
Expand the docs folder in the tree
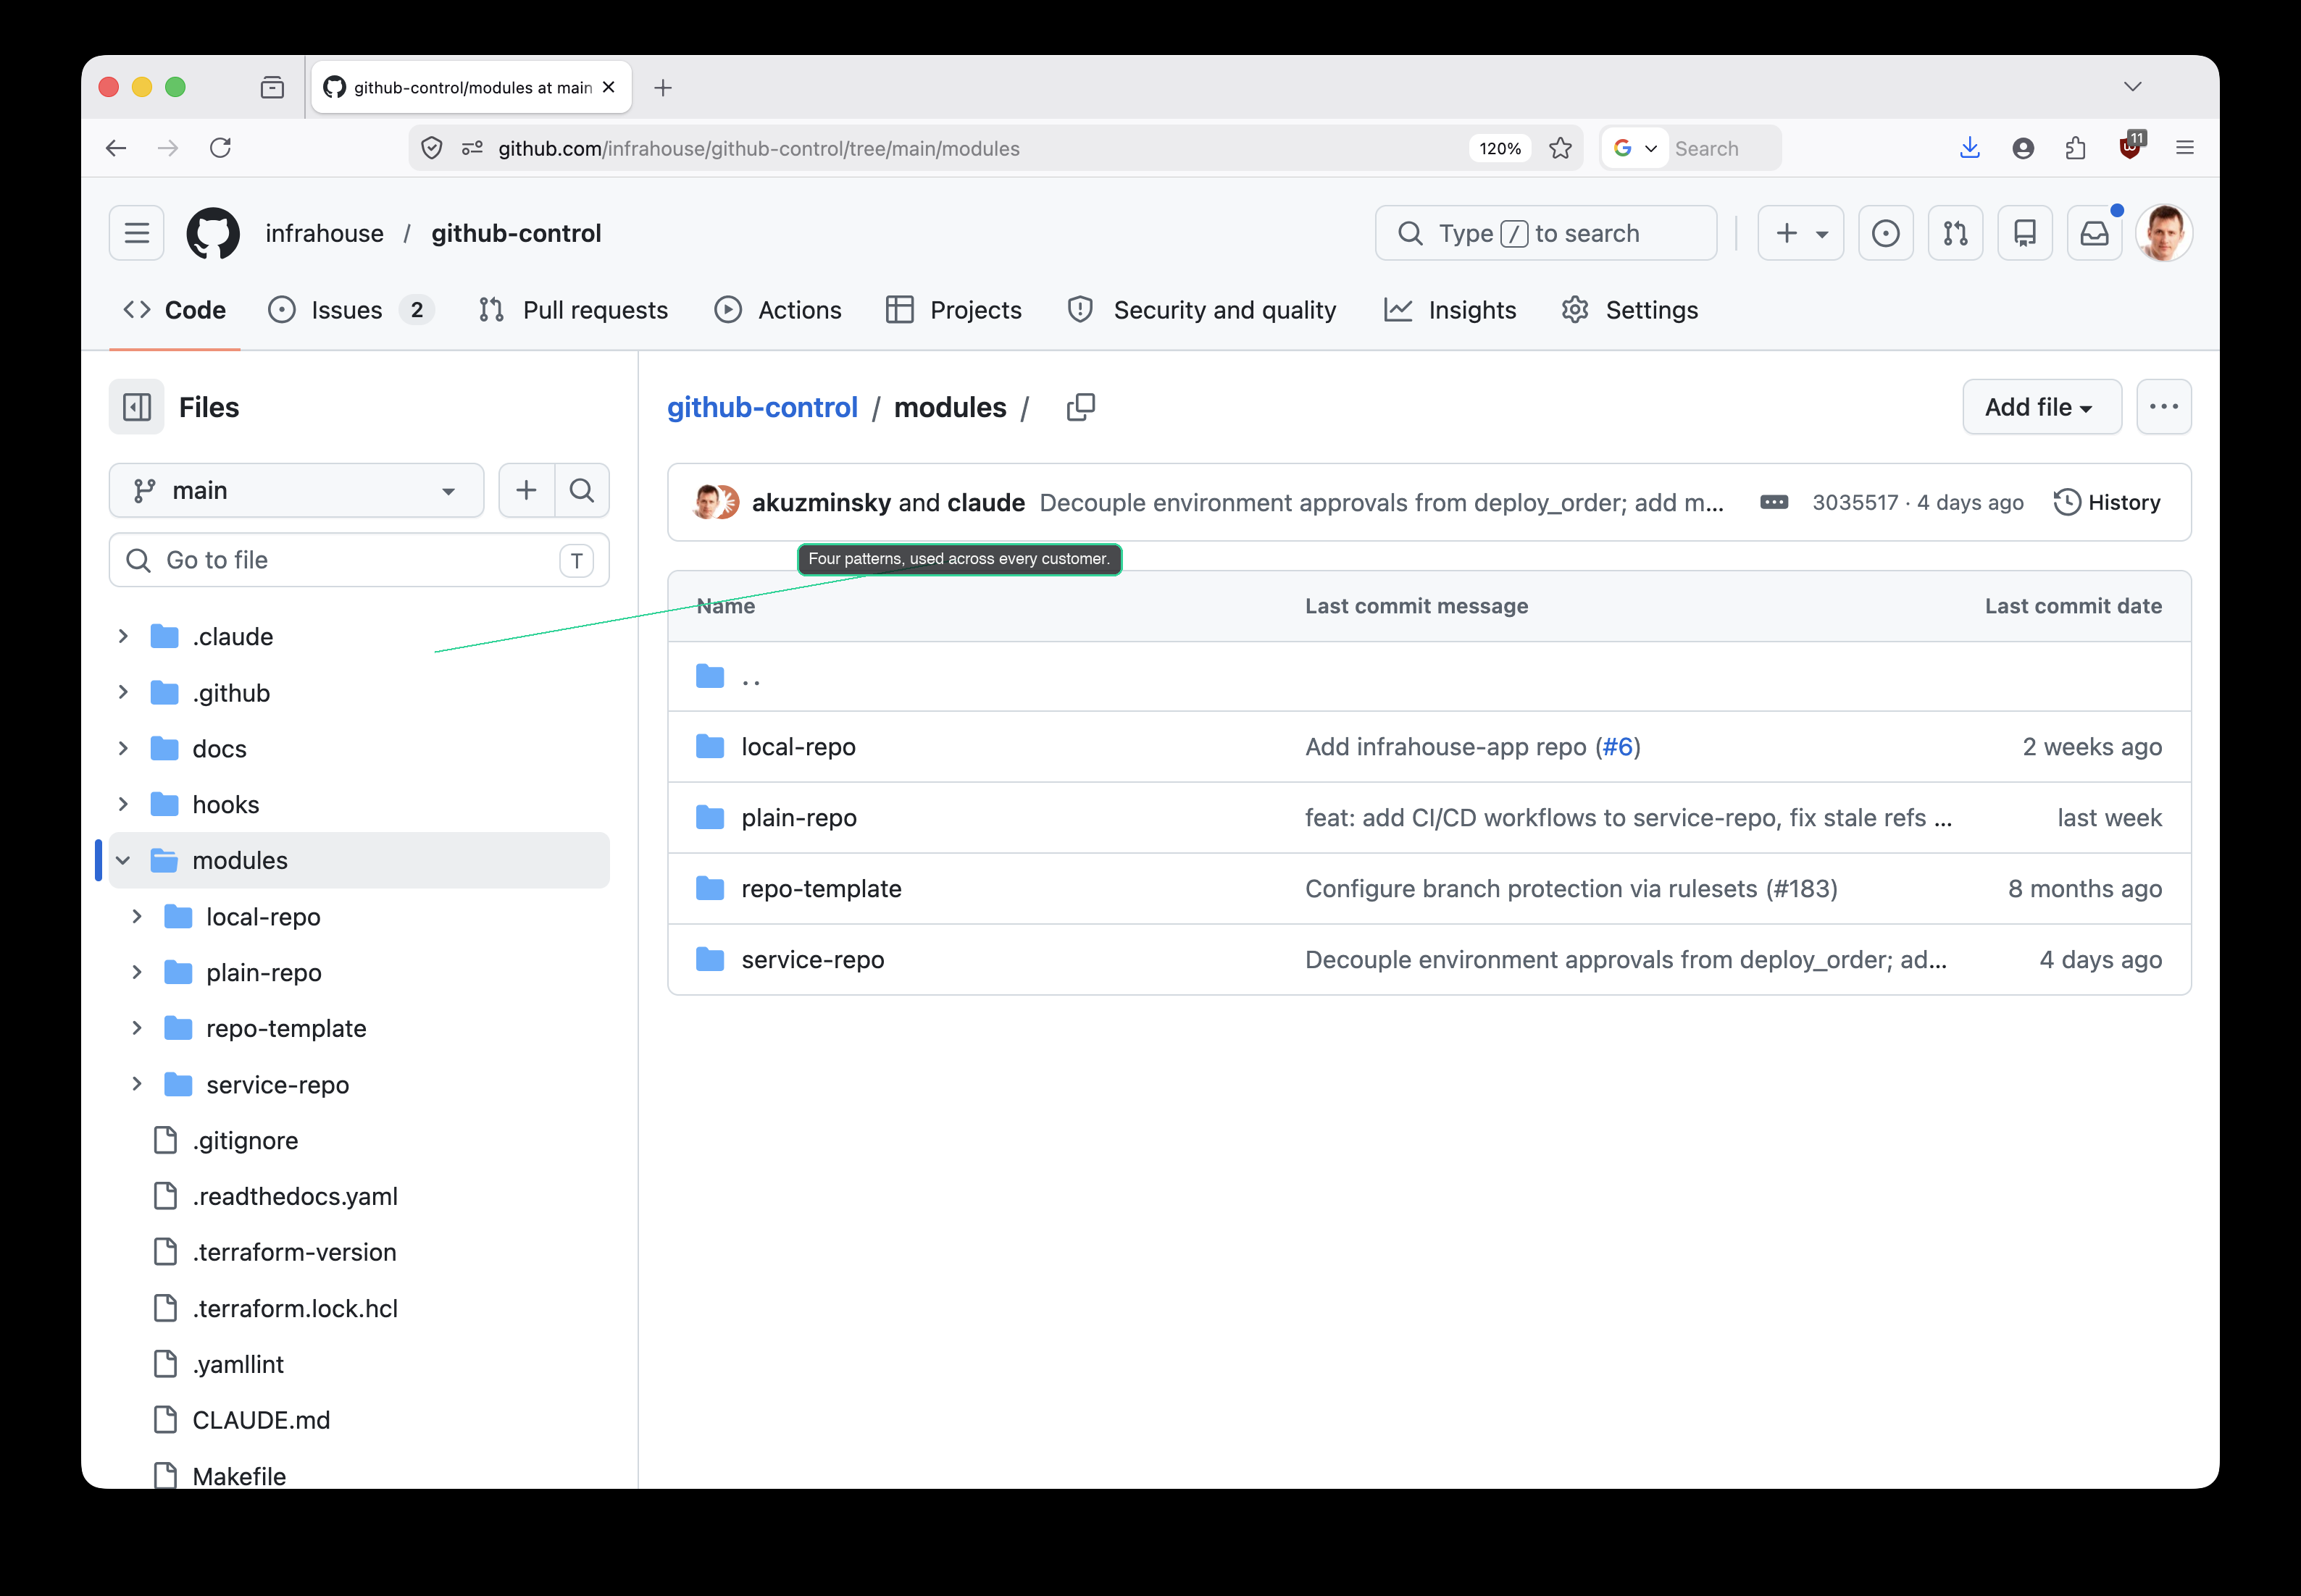coord(123,748)
